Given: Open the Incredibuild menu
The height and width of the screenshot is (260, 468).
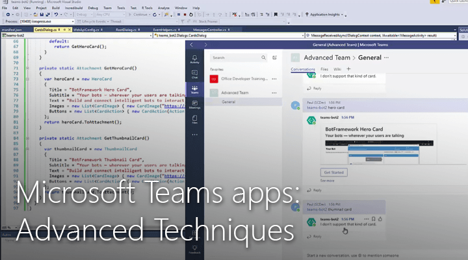Looking at the screenshot, I should click(73, 8).
